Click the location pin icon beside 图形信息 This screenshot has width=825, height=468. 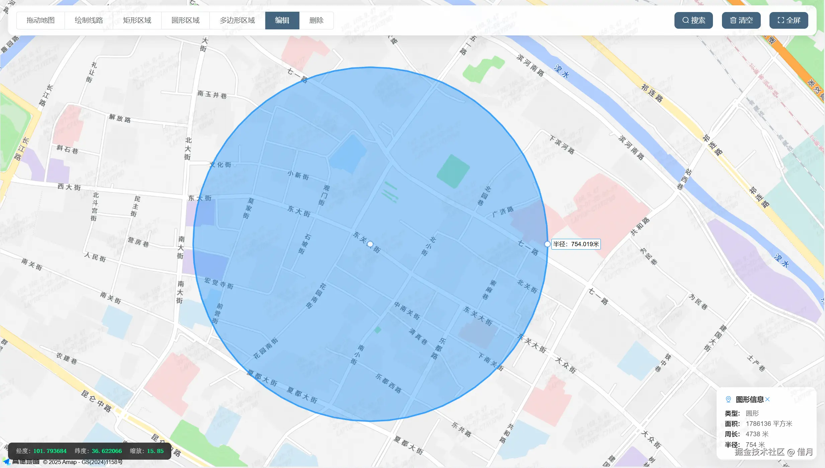(x=728, y=399)
